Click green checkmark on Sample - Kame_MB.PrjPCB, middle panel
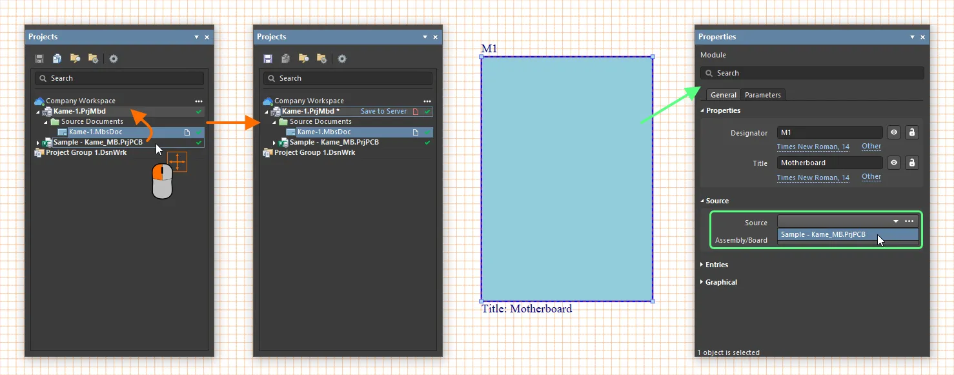The height and width of the screenshot is (375, 954). tap(427, 143)
